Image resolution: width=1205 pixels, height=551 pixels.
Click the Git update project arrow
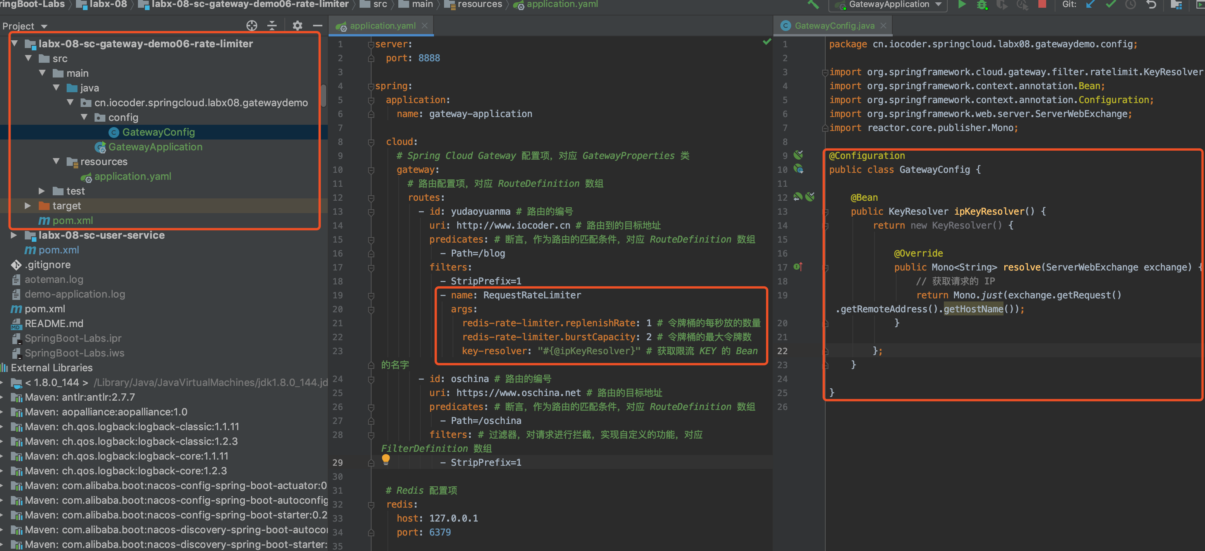(1090, 5)
